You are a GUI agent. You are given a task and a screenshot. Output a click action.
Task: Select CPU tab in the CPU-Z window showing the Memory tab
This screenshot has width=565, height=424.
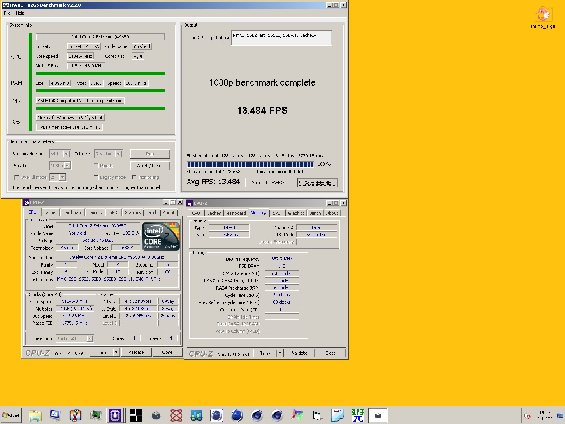[196, 213]
